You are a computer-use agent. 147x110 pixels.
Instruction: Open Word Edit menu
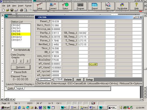tap(9, 6)
